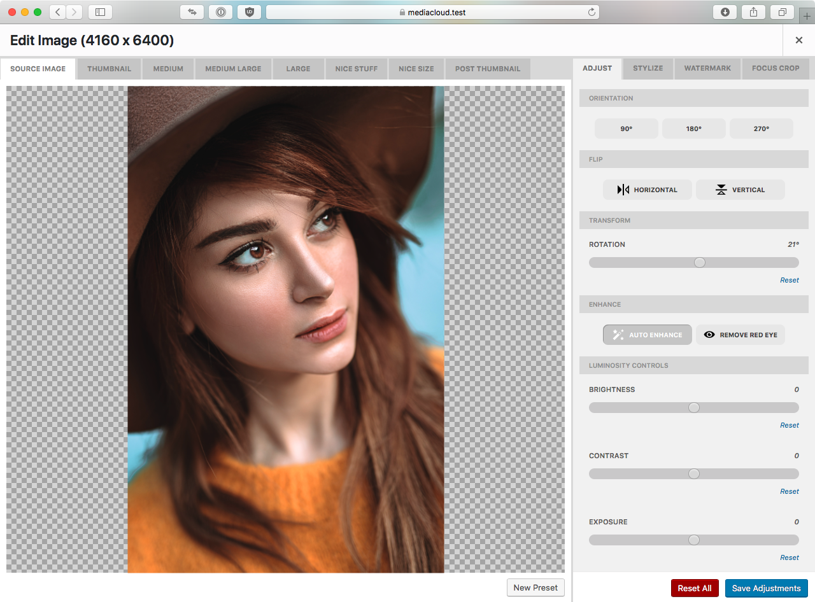Reload the page in Safari
The width and height of the screenshot is (815, 602).
click(592, 12)
